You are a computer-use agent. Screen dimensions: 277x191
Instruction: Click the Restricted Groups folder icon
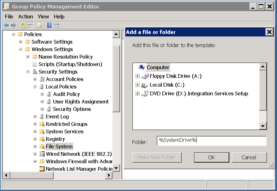[x=42, y=124]
